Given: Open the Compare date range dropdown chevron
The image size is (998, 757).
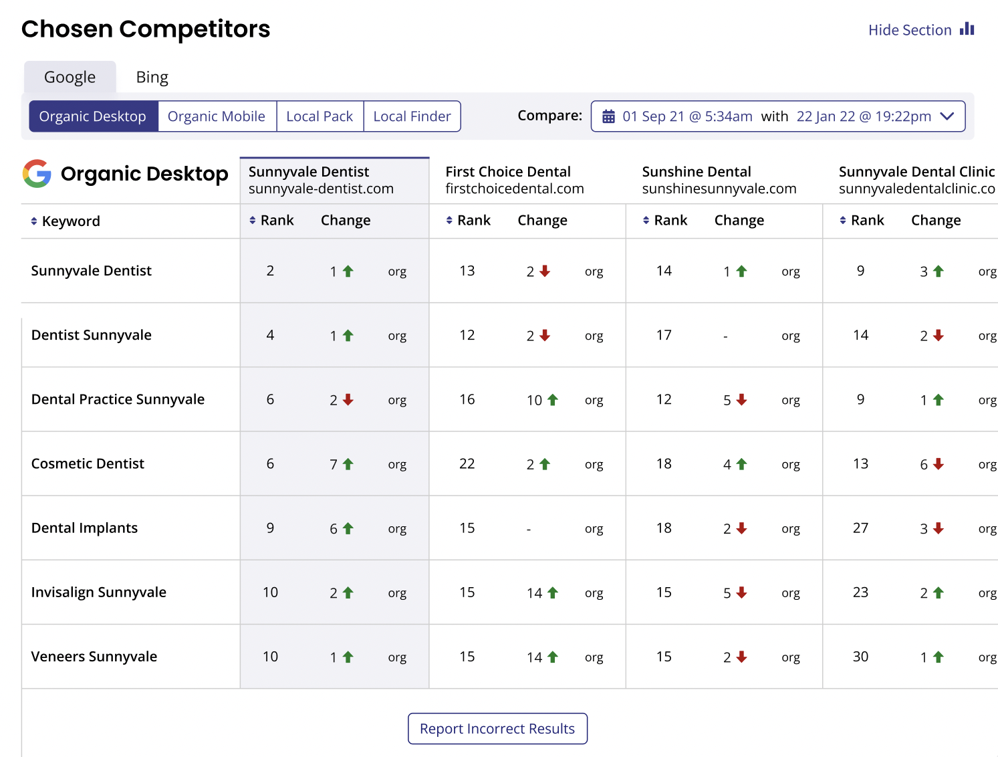Looking at the screenshot, I should point(947,116).
